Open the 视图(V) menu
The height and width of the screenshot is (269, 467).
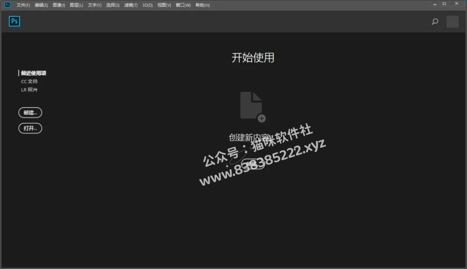click(164, 5)
